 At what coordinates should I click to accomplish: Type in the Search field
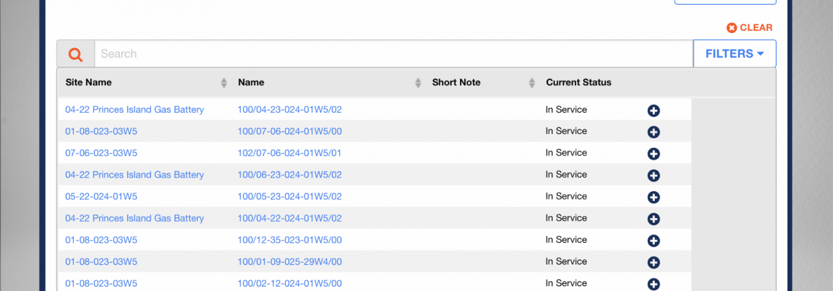392,54
